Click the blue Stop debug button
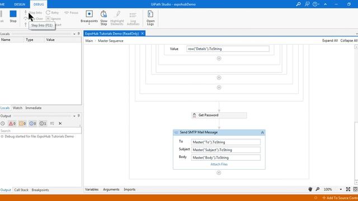 click(13, 16)
